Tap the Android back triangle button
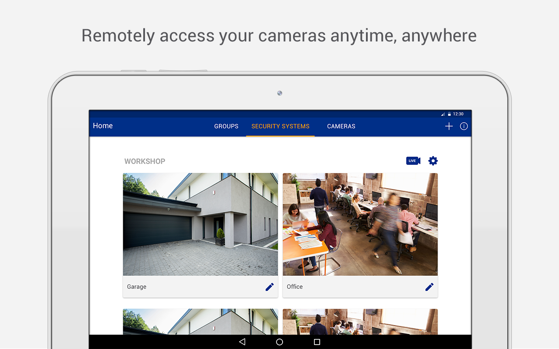Screen dimensions: 559x349 [242, 342]
